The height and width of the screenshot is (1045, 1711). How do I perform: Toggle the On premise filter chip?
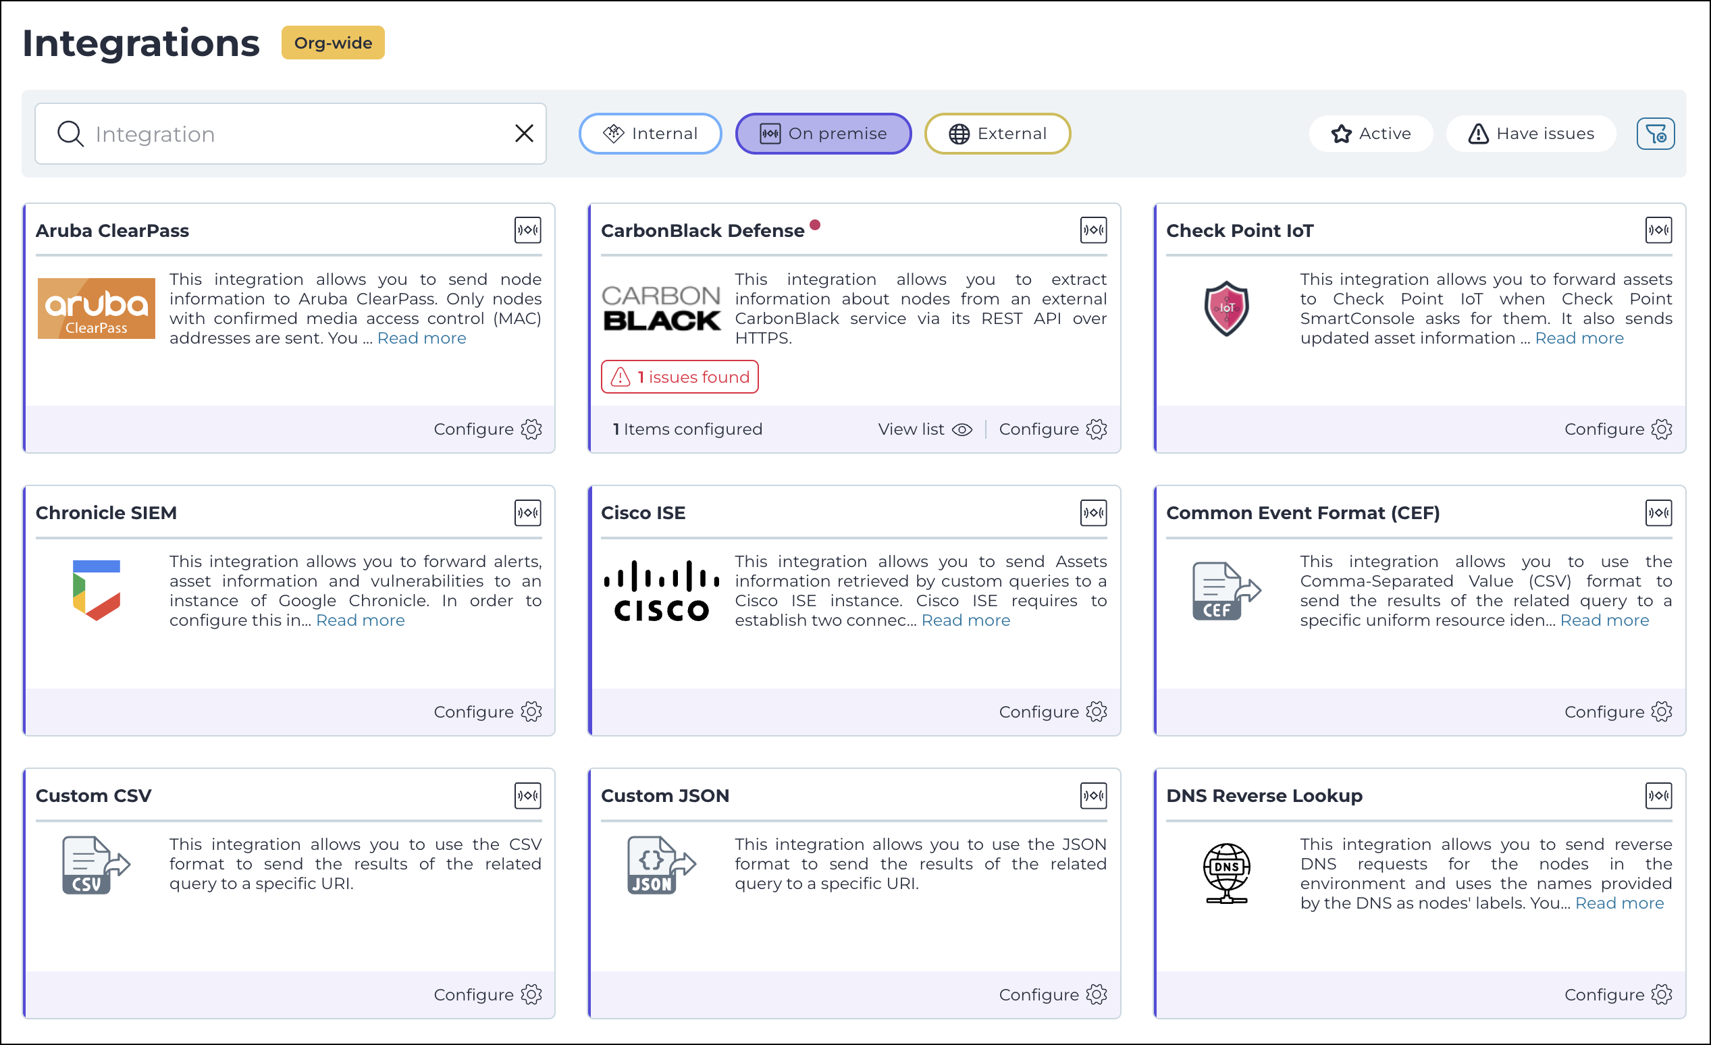(x=823, y=133)
